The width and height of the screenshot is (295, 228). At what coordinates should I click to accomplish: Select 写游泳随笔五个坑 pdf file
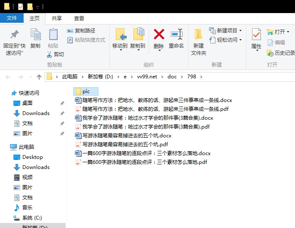(x=122, y=145)
